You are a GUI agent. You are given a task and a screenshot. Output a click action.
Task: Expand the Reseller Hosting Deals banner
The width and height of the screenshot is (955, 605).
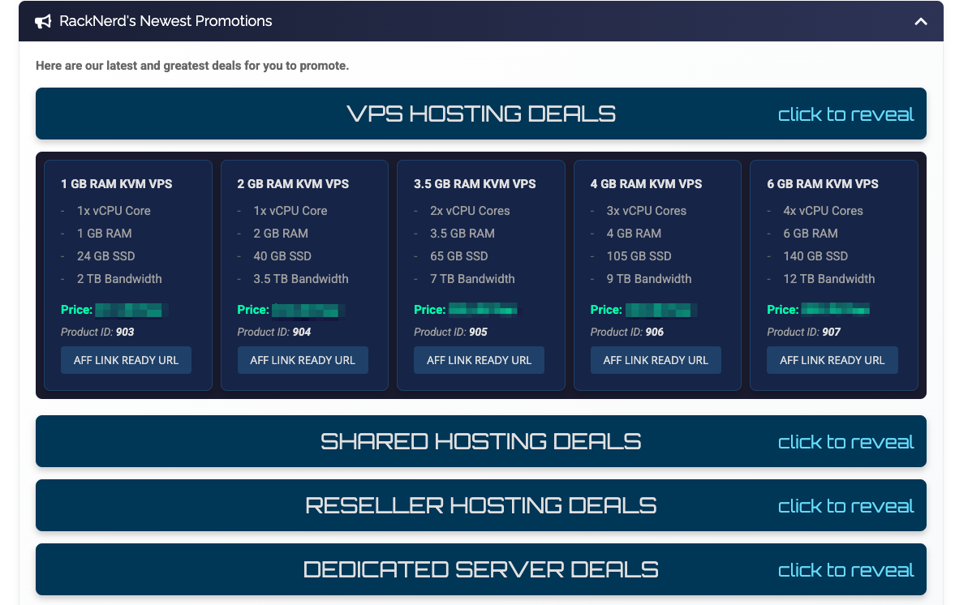coord(480,505)
